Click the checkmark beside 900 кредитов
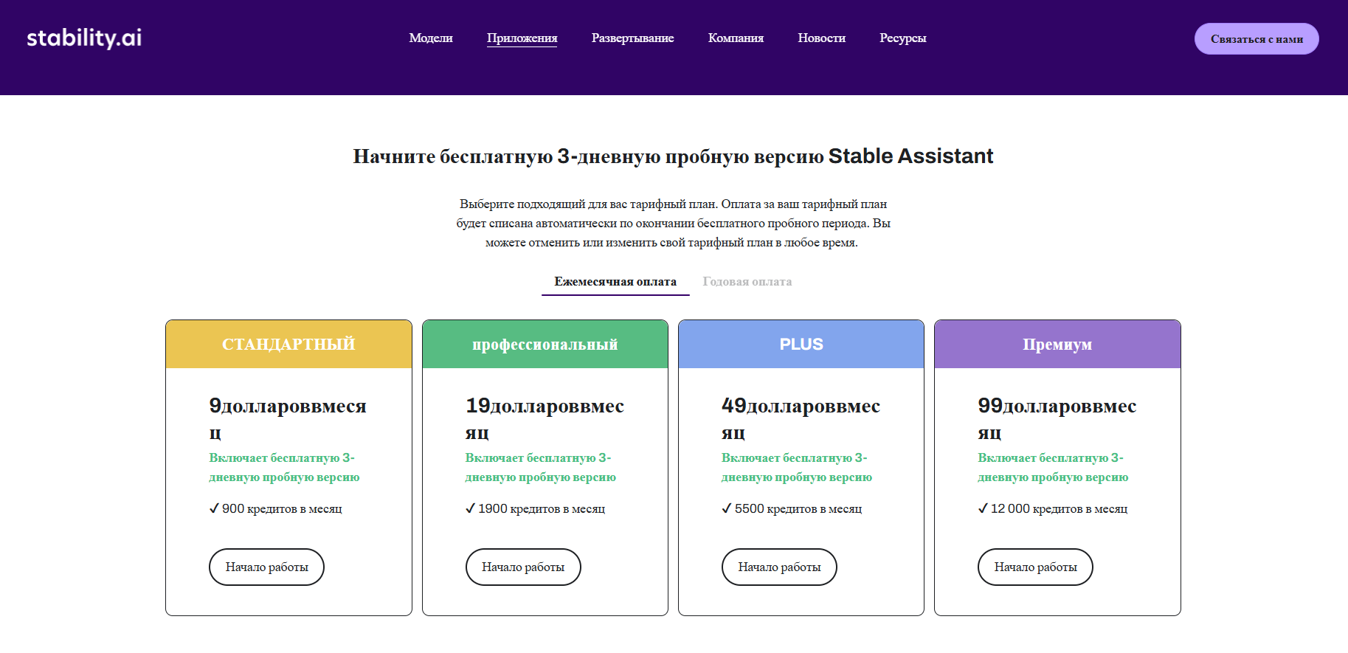Screen dimensions: 1348x653 tap(214, 508)
